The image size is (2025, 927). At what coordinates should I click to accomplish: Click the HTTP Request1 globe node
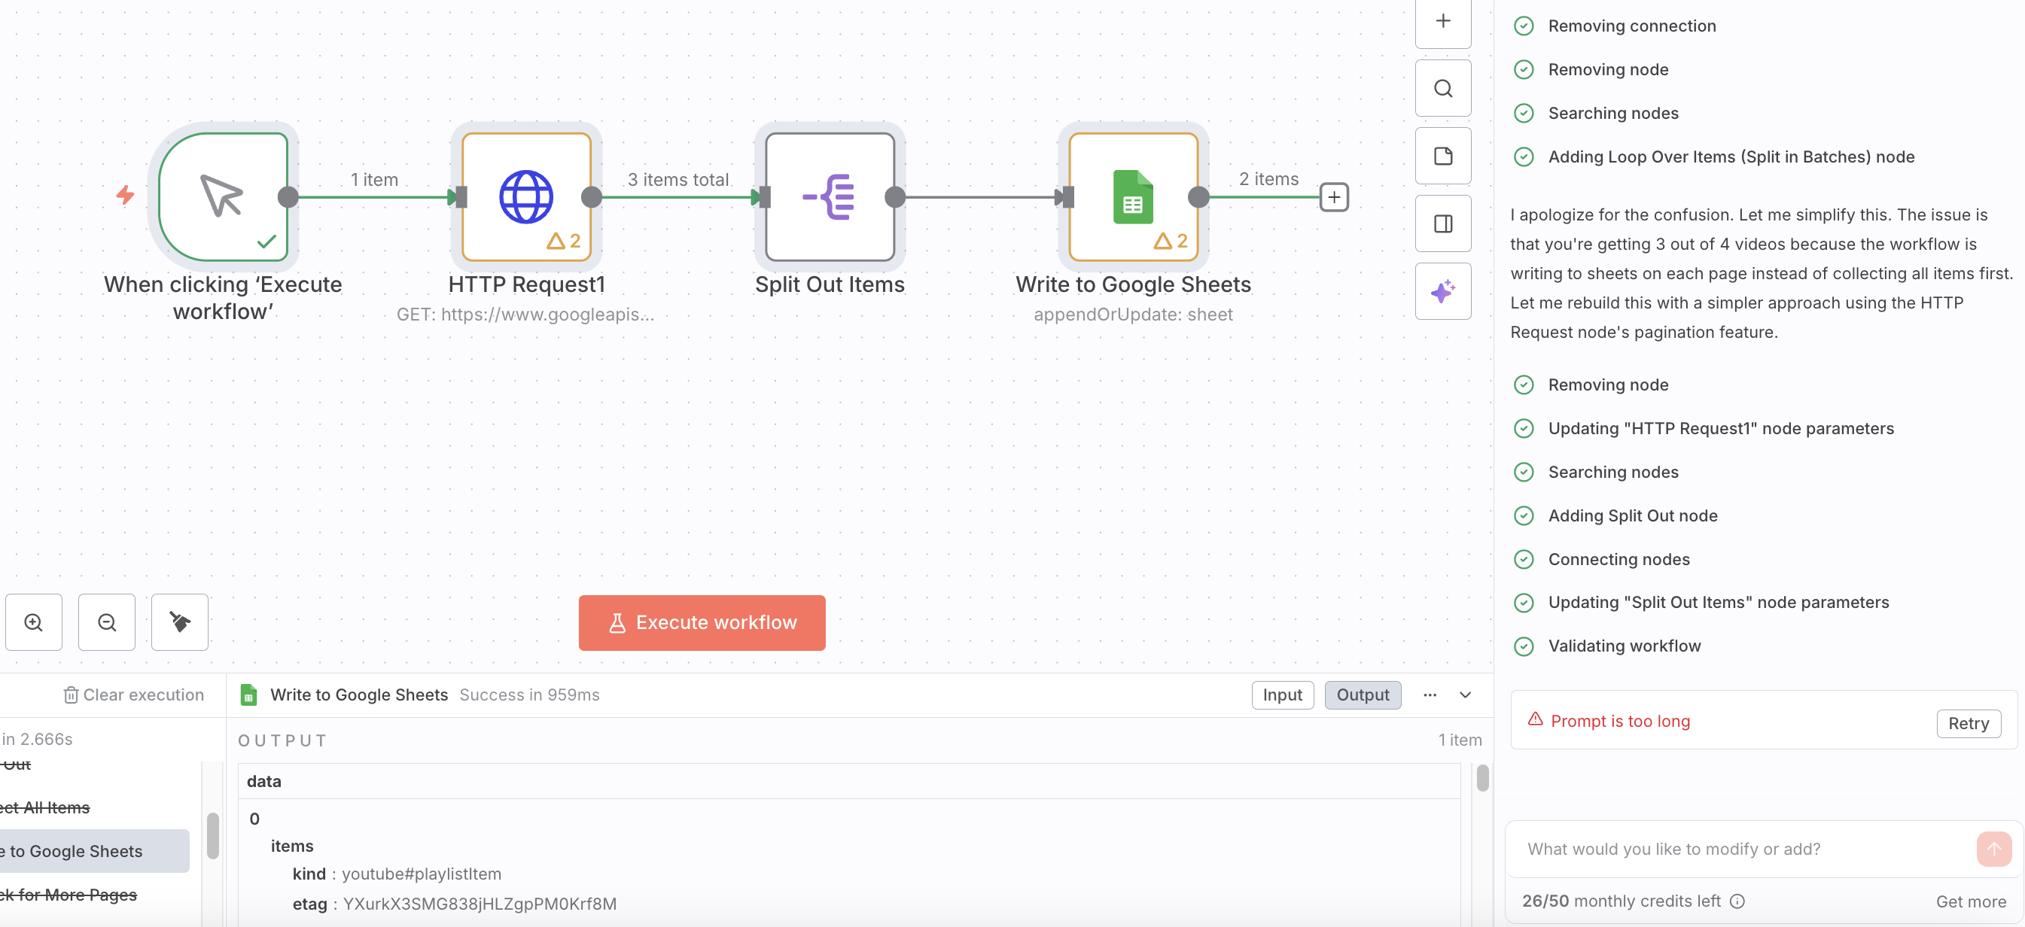pos(526,196)
